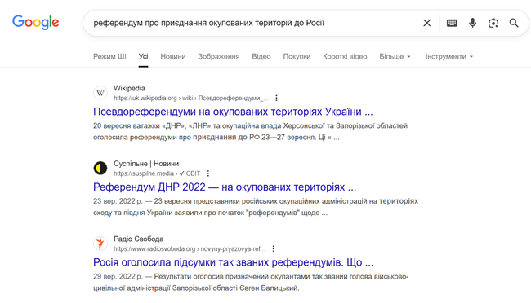Image resolution: width=531 pixels, height=303 pixels.
Task: Start voice search with the microphone icon
Action: click(x=472, y=23)
